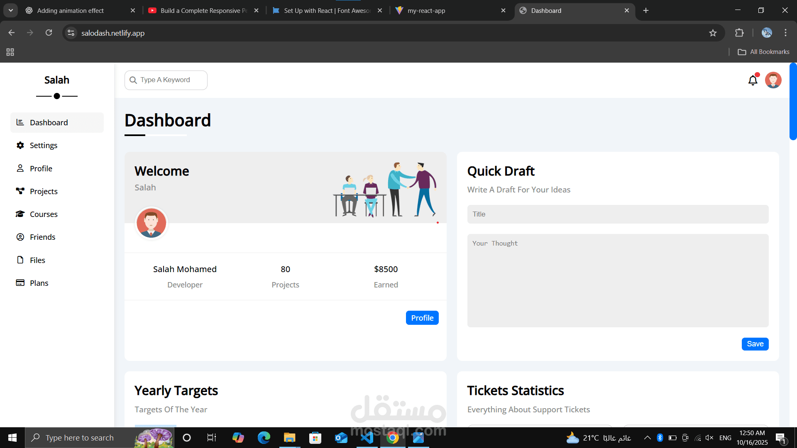Navigate to the Projects section
Screen dimensions: 797x448
(44, 191)
